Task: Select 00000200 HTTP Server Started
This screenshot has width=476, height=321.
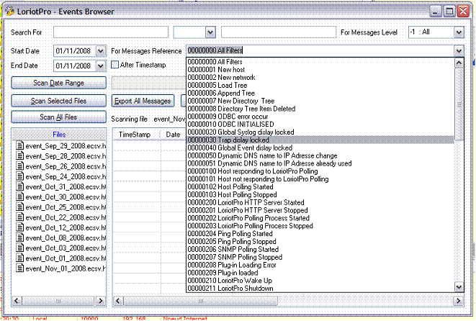Action: coord(320,202)
